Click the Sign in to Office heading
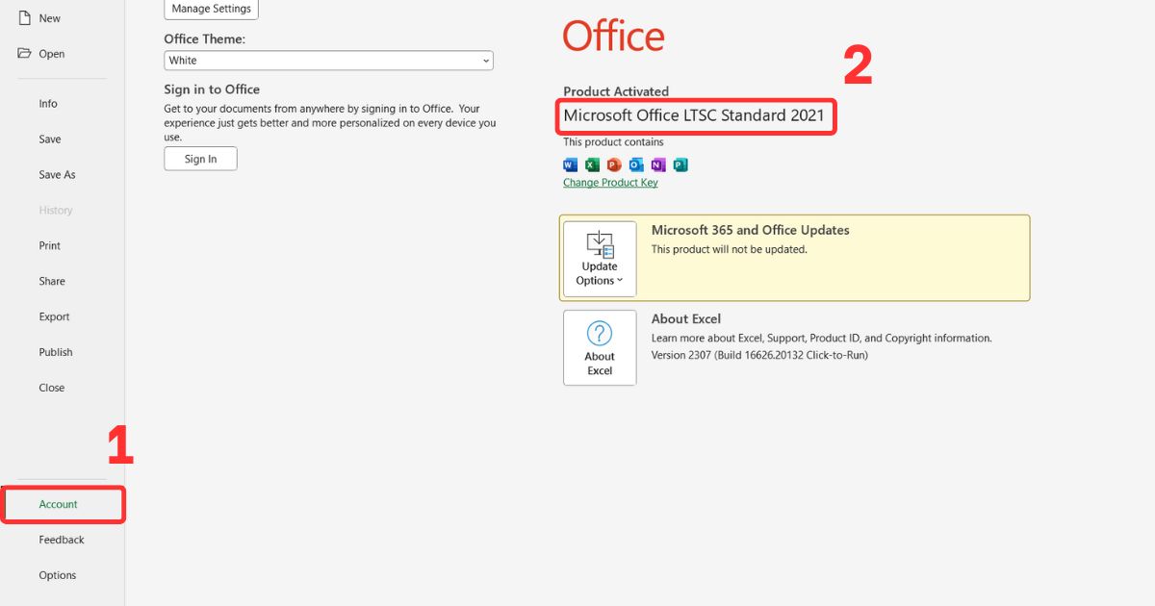 [x=212, y=89]
